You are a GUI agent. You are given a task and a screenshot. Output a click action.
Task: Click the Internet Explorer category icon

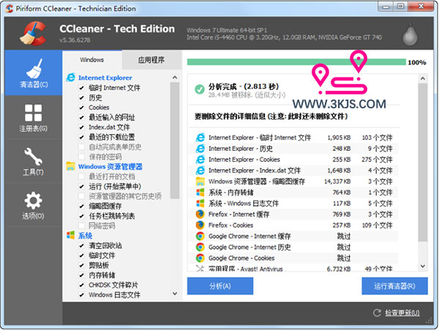click(x=70, y=78)
